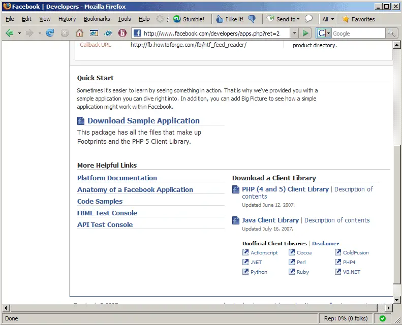Click the Forward arrow button
Image resolution: width=402 pixels, height=325 pixels.
point(29,33)
